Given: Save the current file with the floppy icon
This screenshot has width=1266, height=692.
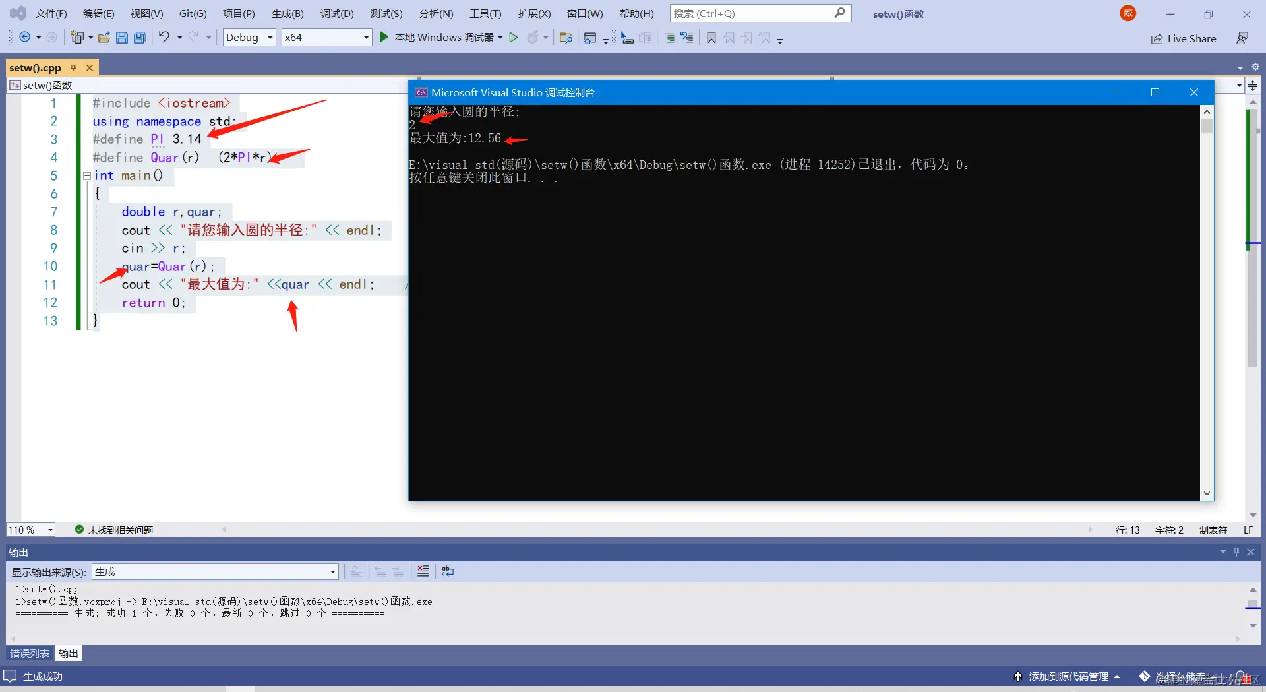Looking at the screenshot, I should tap(122, 38).
